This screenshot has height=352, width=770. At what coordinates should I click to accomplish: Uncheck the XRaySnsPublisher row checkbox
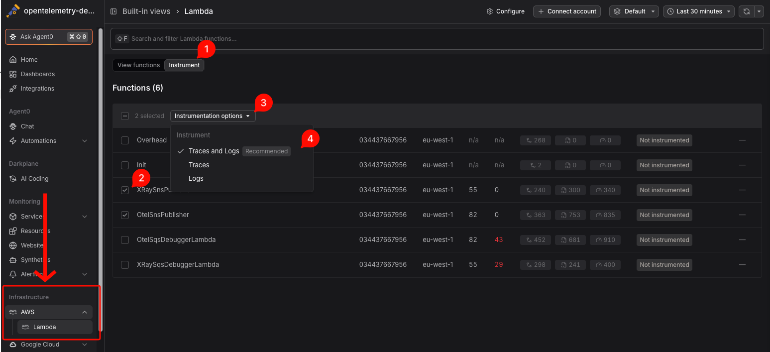pos(125,190)
